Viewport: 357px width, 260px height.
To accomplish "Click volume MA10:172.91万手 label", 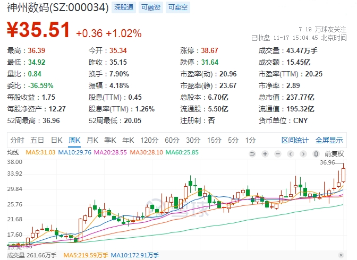I will [x=135, y=255].
